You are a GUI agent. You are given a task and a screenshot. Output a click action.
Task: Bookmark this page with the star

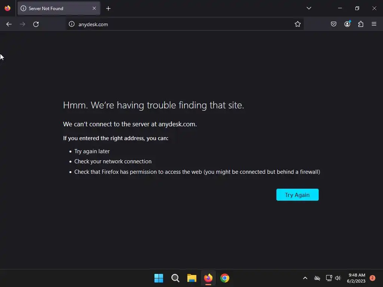click(x=297, y=24)
